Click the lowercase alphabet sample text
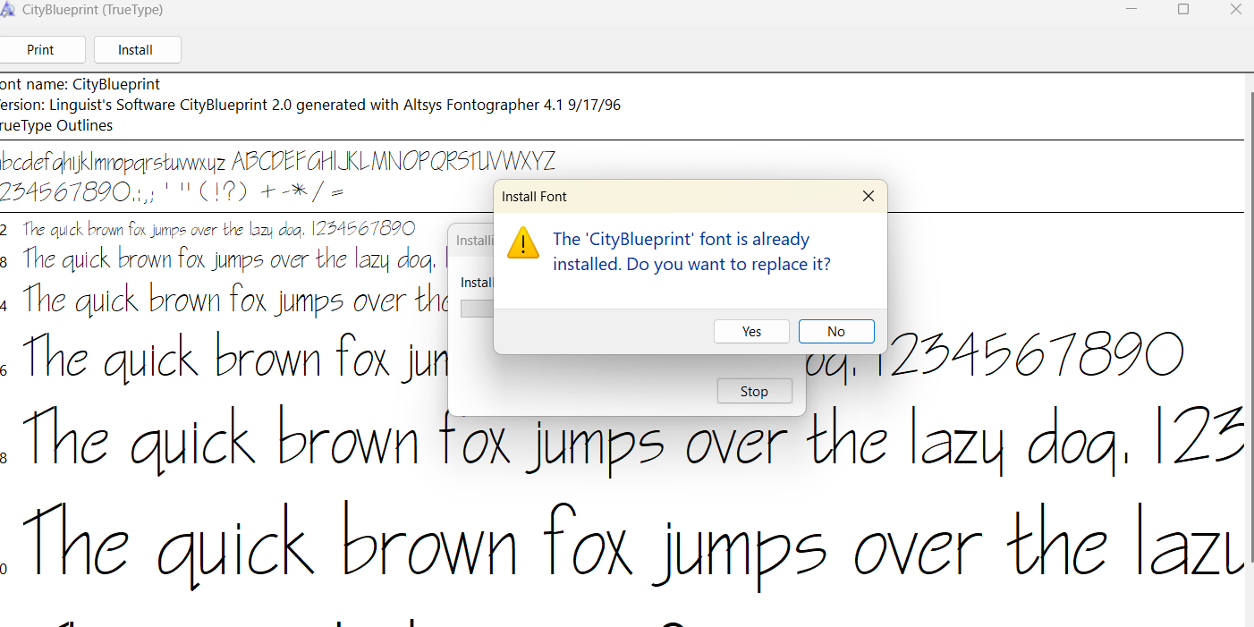Viewport: 1254px width, 627px height. point(113,163)
